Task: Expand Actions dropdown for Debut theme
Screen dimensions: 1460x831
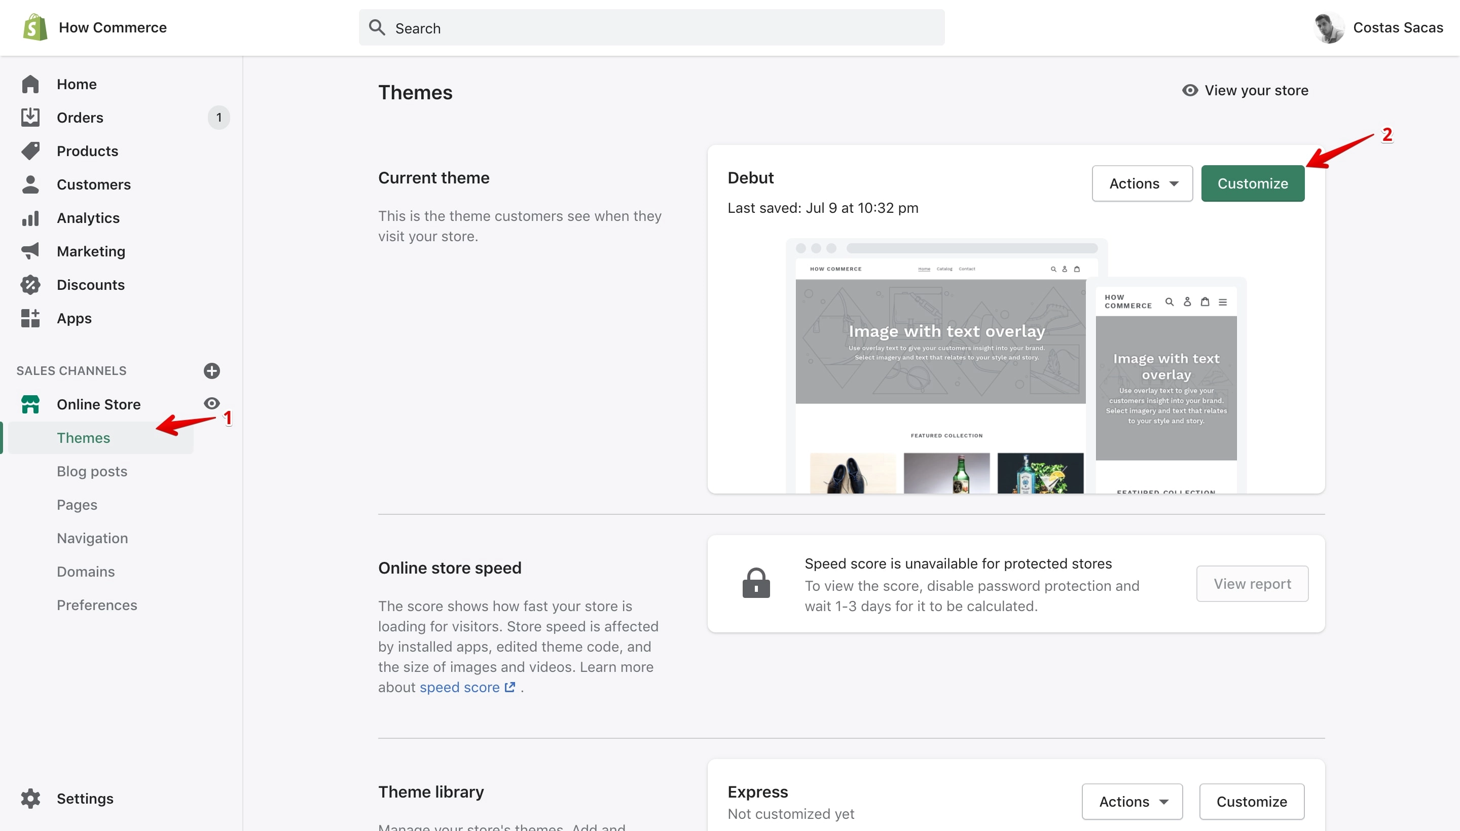Action: pyautogui.click(x=1142, y=184)
